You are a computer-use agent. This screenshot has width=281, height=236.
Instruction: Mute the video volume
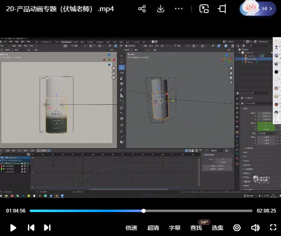[255, 228]
